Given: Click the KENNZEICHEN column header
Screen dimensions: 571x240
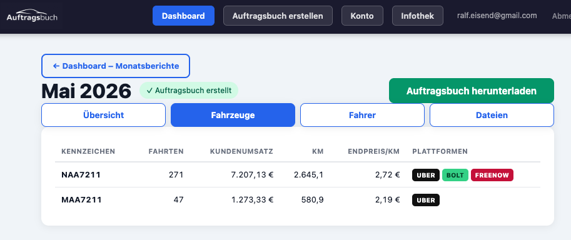Looking at the screenshot, I should (88, 151).
